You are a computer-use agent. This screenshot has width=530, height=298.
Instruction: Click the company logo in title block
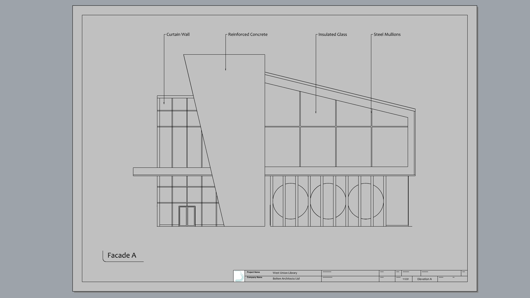(x=239, y=276)
